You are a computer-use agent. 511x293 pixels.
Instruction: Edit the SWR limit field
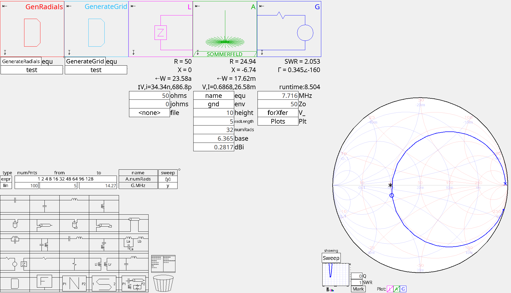click(357, 282)
